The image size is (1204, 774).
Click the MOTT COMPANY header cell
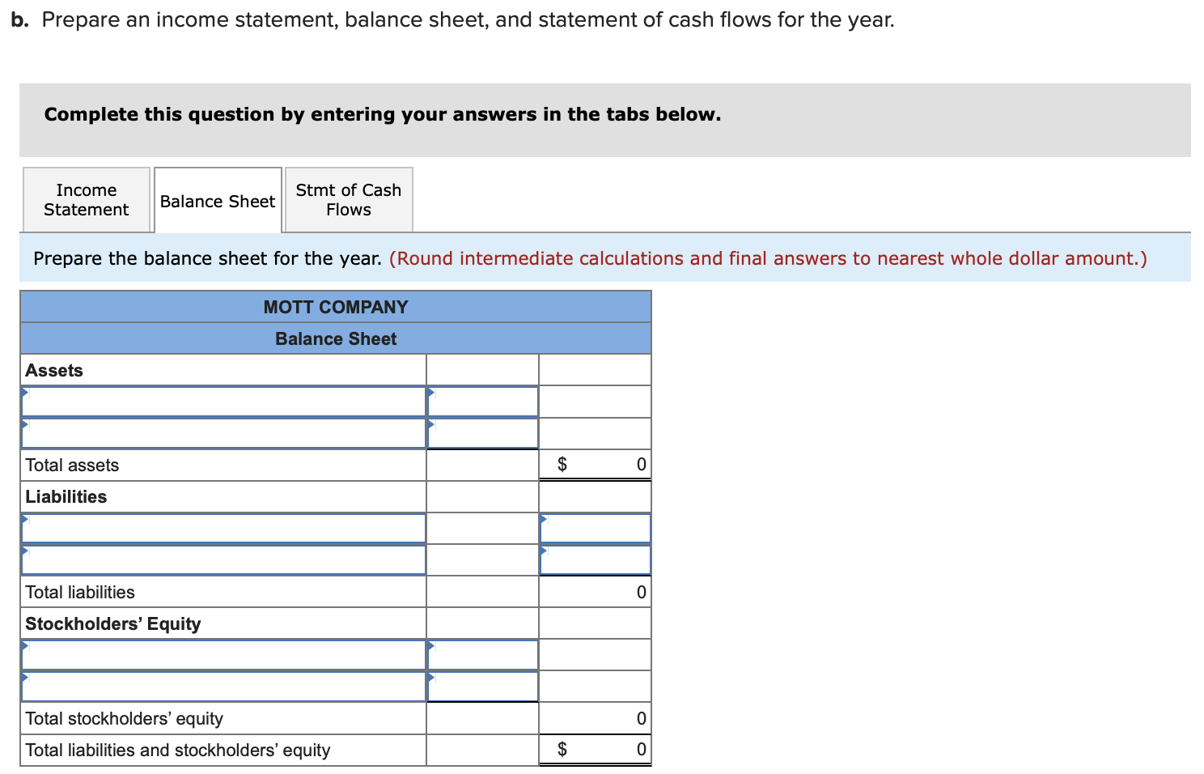coord(335,306)
